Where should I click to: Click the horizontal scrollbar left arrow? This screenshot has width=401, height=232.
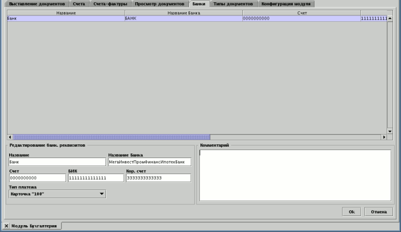(10, 137)
